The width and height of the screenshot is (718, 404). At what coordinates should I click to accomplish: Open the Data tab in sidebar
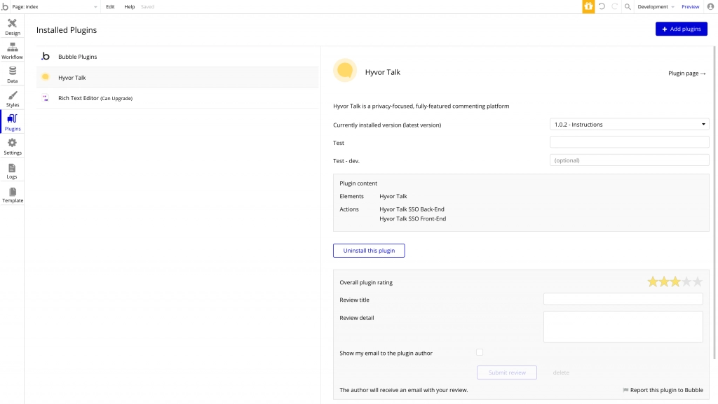tap(13, 74)
